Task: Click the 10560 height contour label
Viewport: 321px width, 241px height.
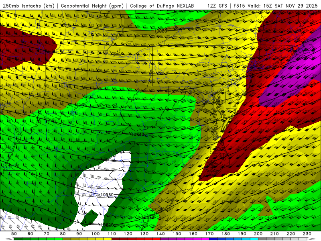Action: point(107,195)
